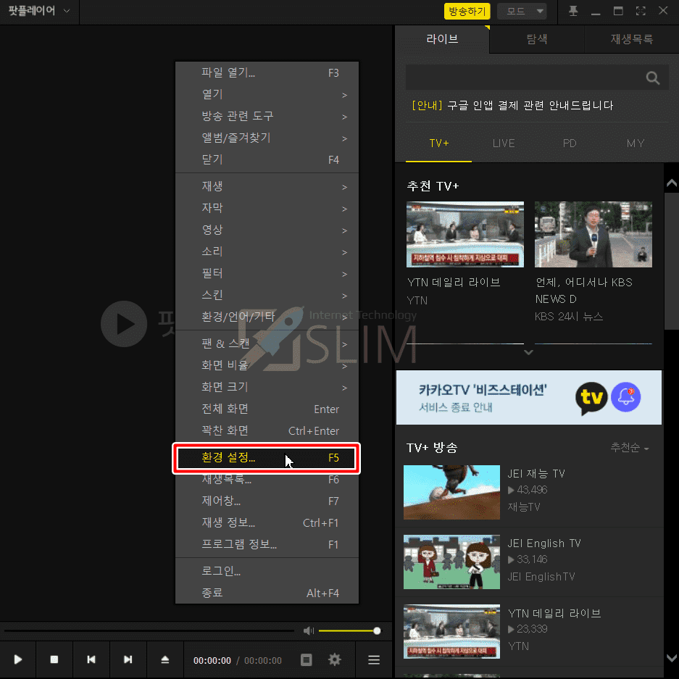Select the MY sub-tab
The height and width of the screenshot is (679, 679).
(x=636, y=143)
